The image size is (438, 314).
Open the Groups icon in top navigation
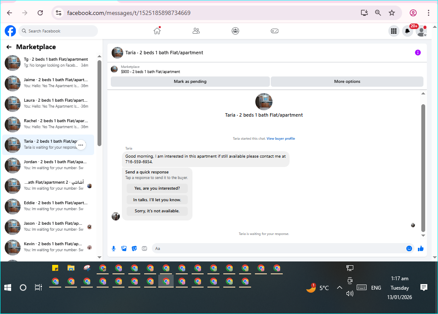(236, 31)
